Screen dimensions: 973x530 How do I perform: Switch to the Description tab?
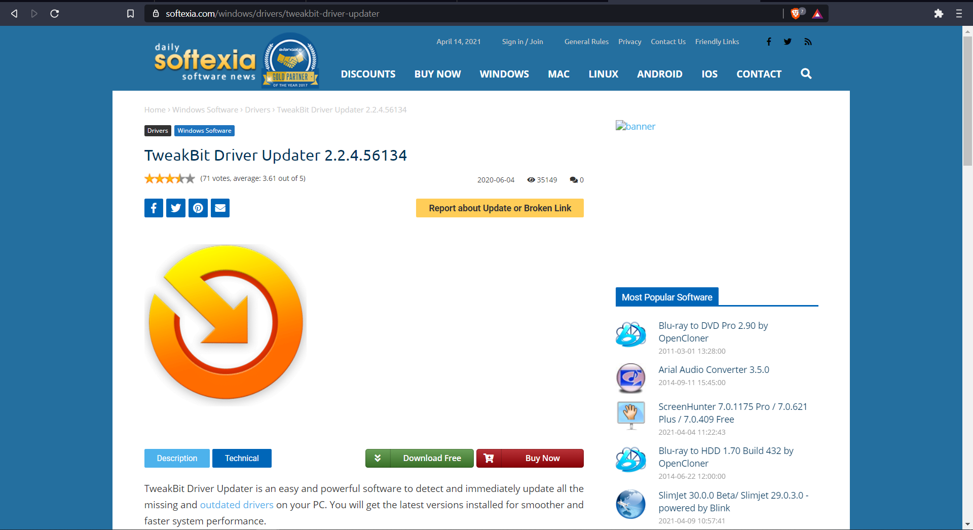[177, 458]
